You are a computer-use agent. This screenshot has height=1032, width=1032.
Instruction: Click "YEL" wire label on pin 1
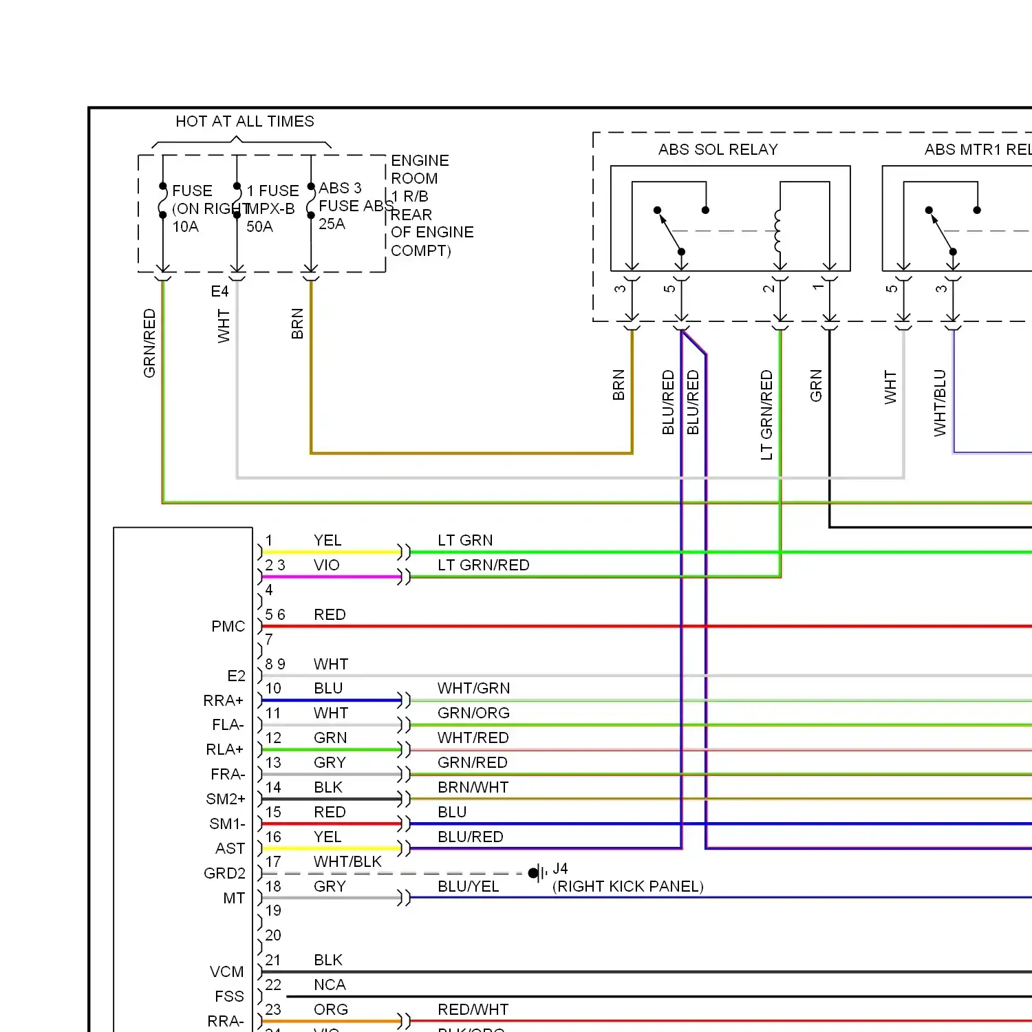[x=327, y=541]
